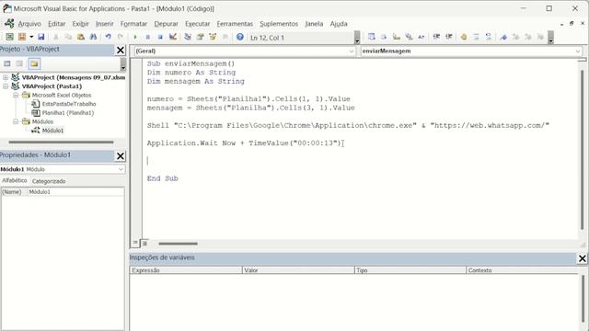The height and width of the screenshot is (331, 589).
Task: Click the List Properties/Methods icon
Action: point(372,37)
